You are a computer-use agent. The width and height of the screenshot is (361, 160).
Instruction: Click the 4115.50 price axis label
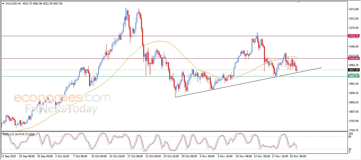click(354, 56)
